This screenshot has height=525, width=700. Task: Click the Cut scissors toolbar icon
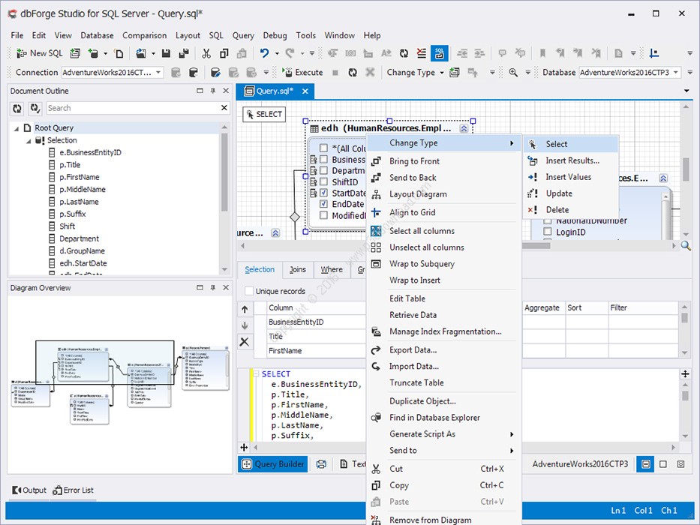pos(206,53)
